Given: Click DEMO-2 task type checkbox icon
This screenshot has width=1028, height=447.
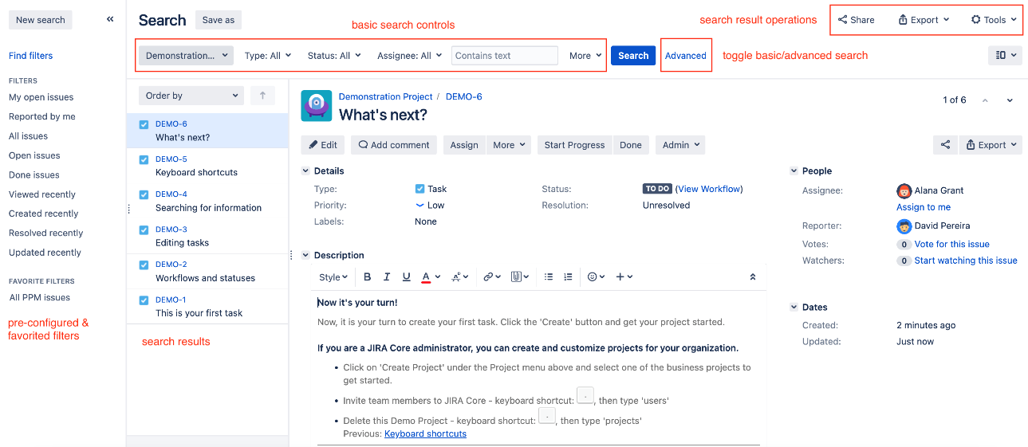Looking at the screenshot, I should point(144,265).
